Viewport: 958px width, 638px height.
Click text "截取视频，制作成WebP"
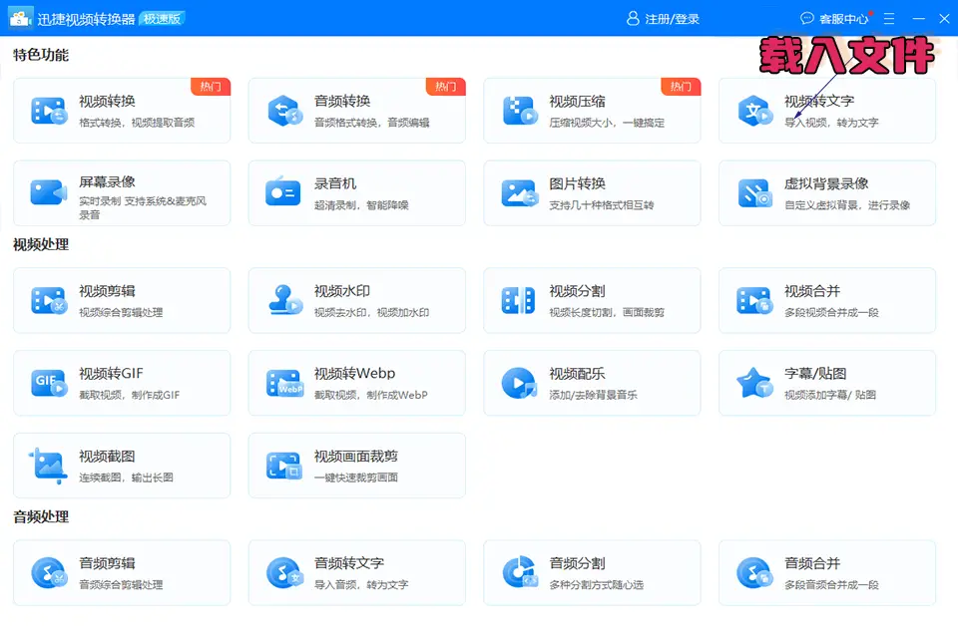coord(371,395)
